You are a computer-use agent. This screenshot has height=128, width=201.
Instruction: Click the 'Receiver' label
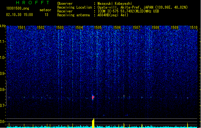click(65, 11)
